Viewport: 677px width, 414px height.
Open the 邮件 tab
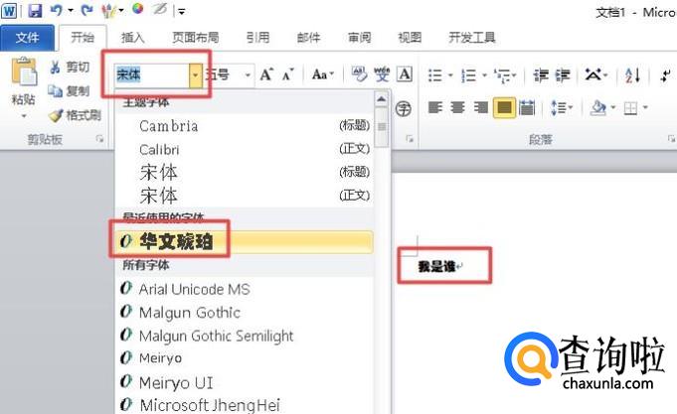[308, 38]
